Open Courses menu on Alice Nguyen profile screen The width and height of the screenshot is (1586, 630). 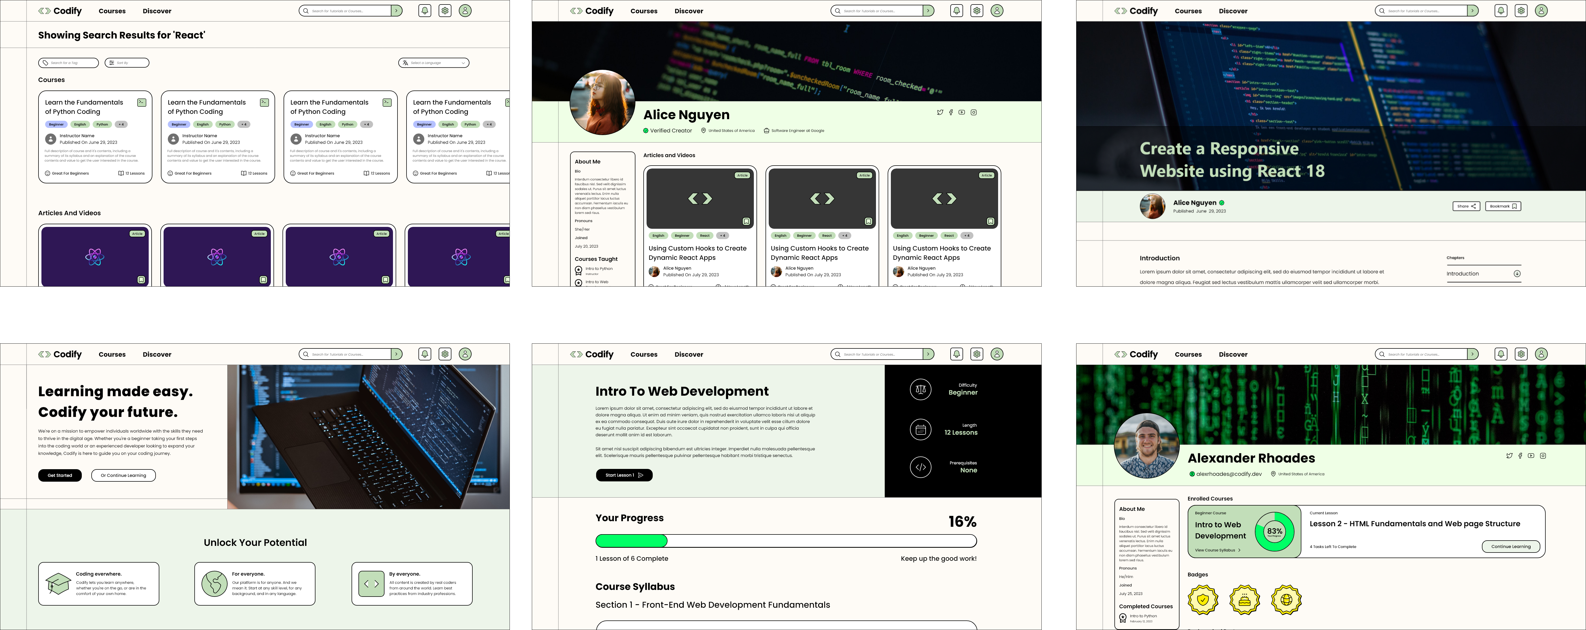[644, 11]
